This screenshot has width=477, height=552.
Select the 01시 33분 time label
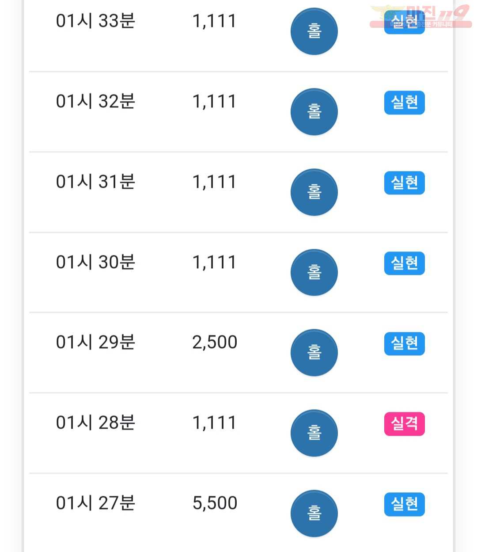pyautogui.click(x=95, y=21)
